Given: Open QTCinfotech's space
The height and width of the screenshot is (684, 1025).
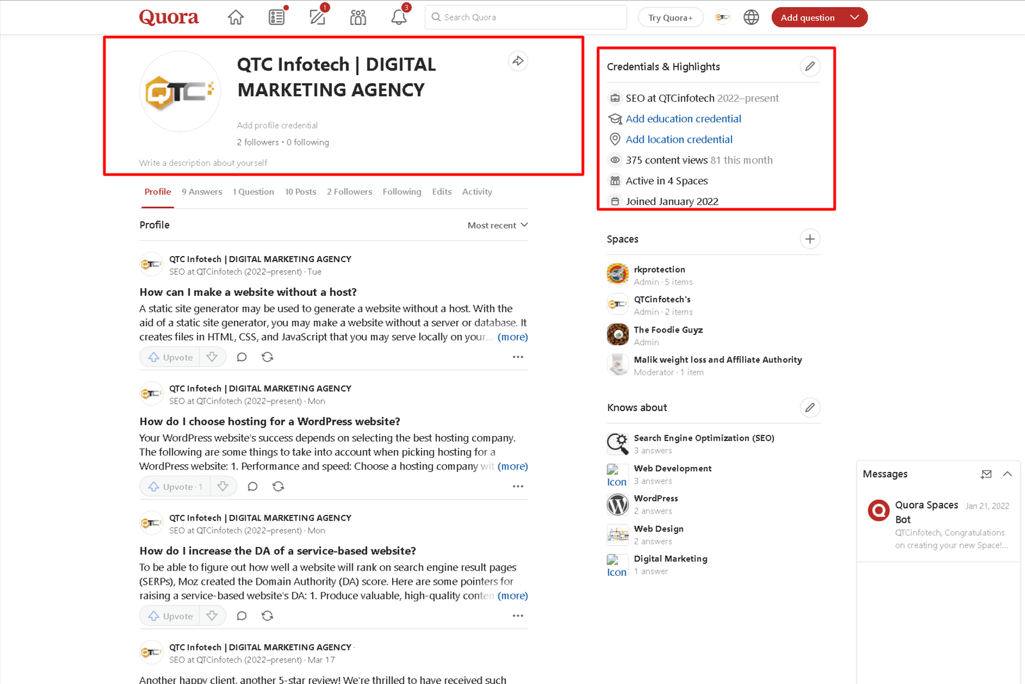Looking at the screenshot, I should [662, 299].
